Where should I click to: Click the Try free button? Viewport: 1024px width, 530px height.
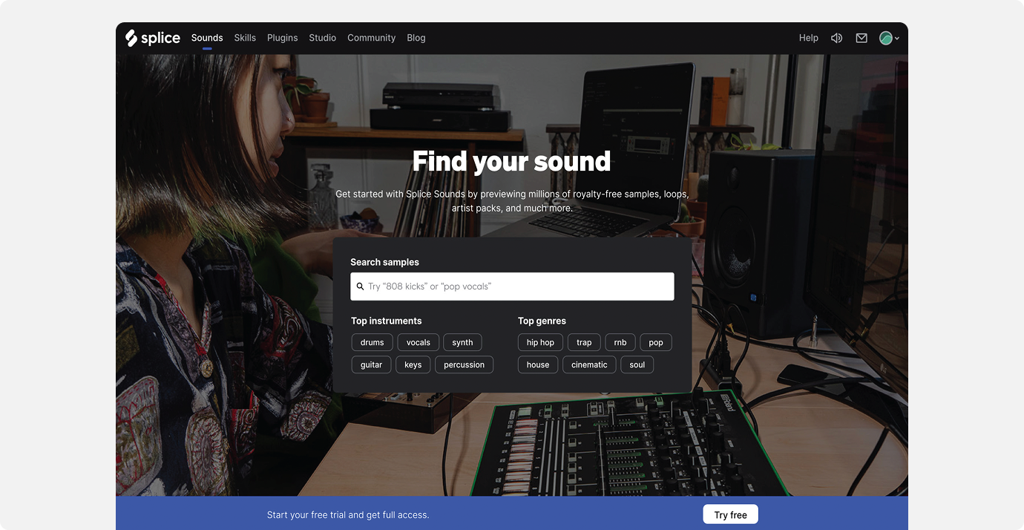click(x=730, y=514)
